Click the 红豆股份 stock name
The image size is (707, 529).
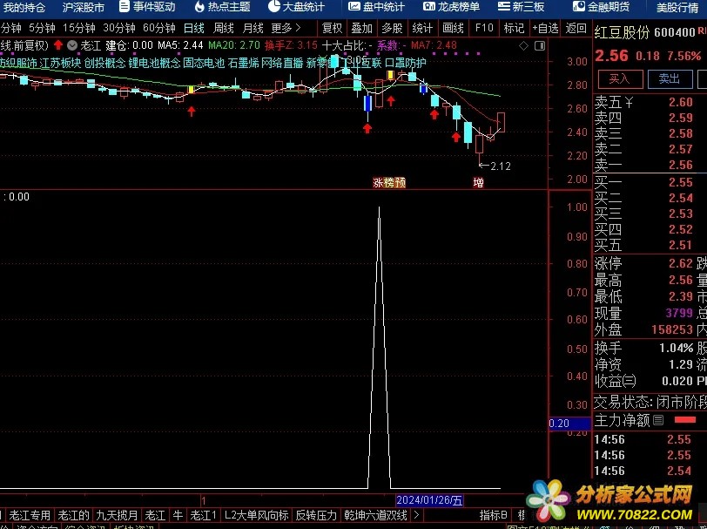pos(622,32)
